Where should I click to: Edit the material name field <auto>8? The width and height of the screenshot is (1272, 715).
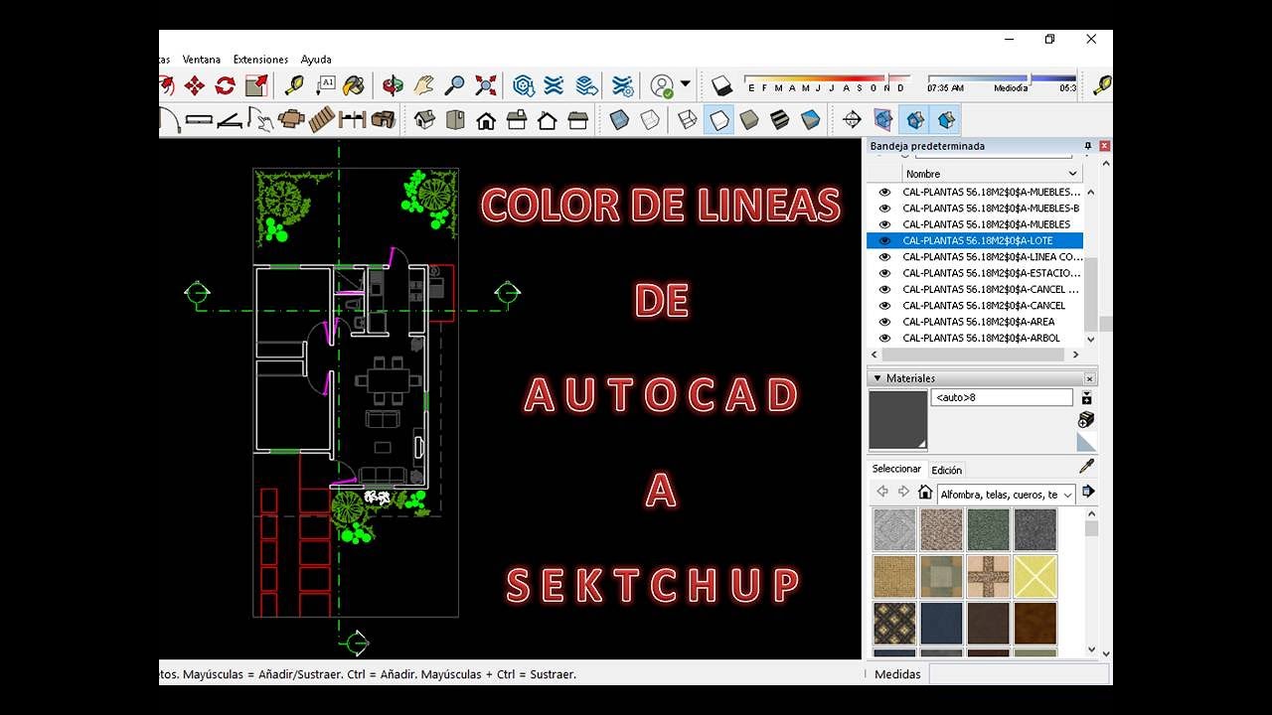coord(1002,397)
